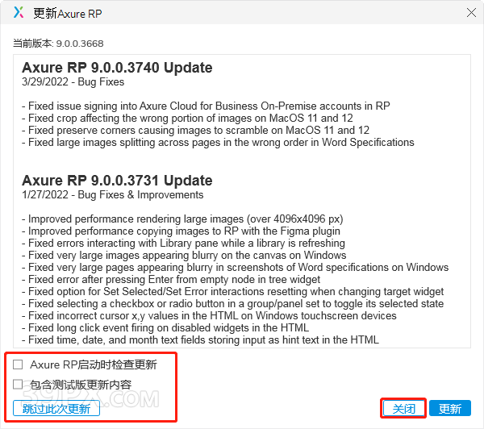Click the Windows touchscreen cursor values line

tap(209, 315)
